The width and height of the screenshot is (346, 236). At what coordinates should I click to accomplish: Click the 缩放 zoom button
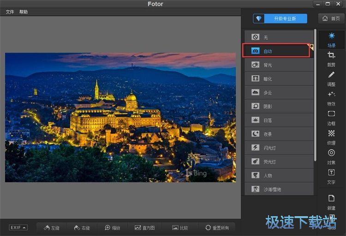(113, 228)
